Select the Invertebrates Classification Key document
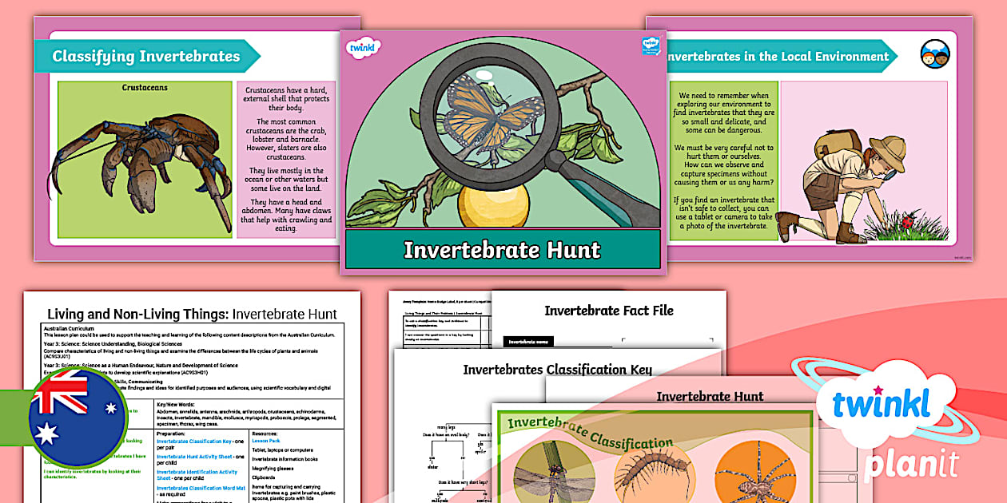The height and width of the screenshot is (503, 1007). pos(557,369)
